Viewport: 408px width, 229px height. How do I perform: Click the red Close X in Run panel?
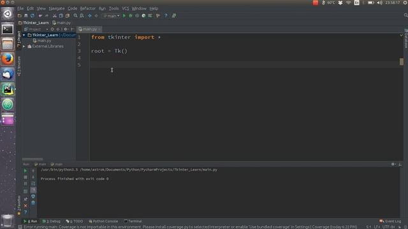tap(25, 205)
